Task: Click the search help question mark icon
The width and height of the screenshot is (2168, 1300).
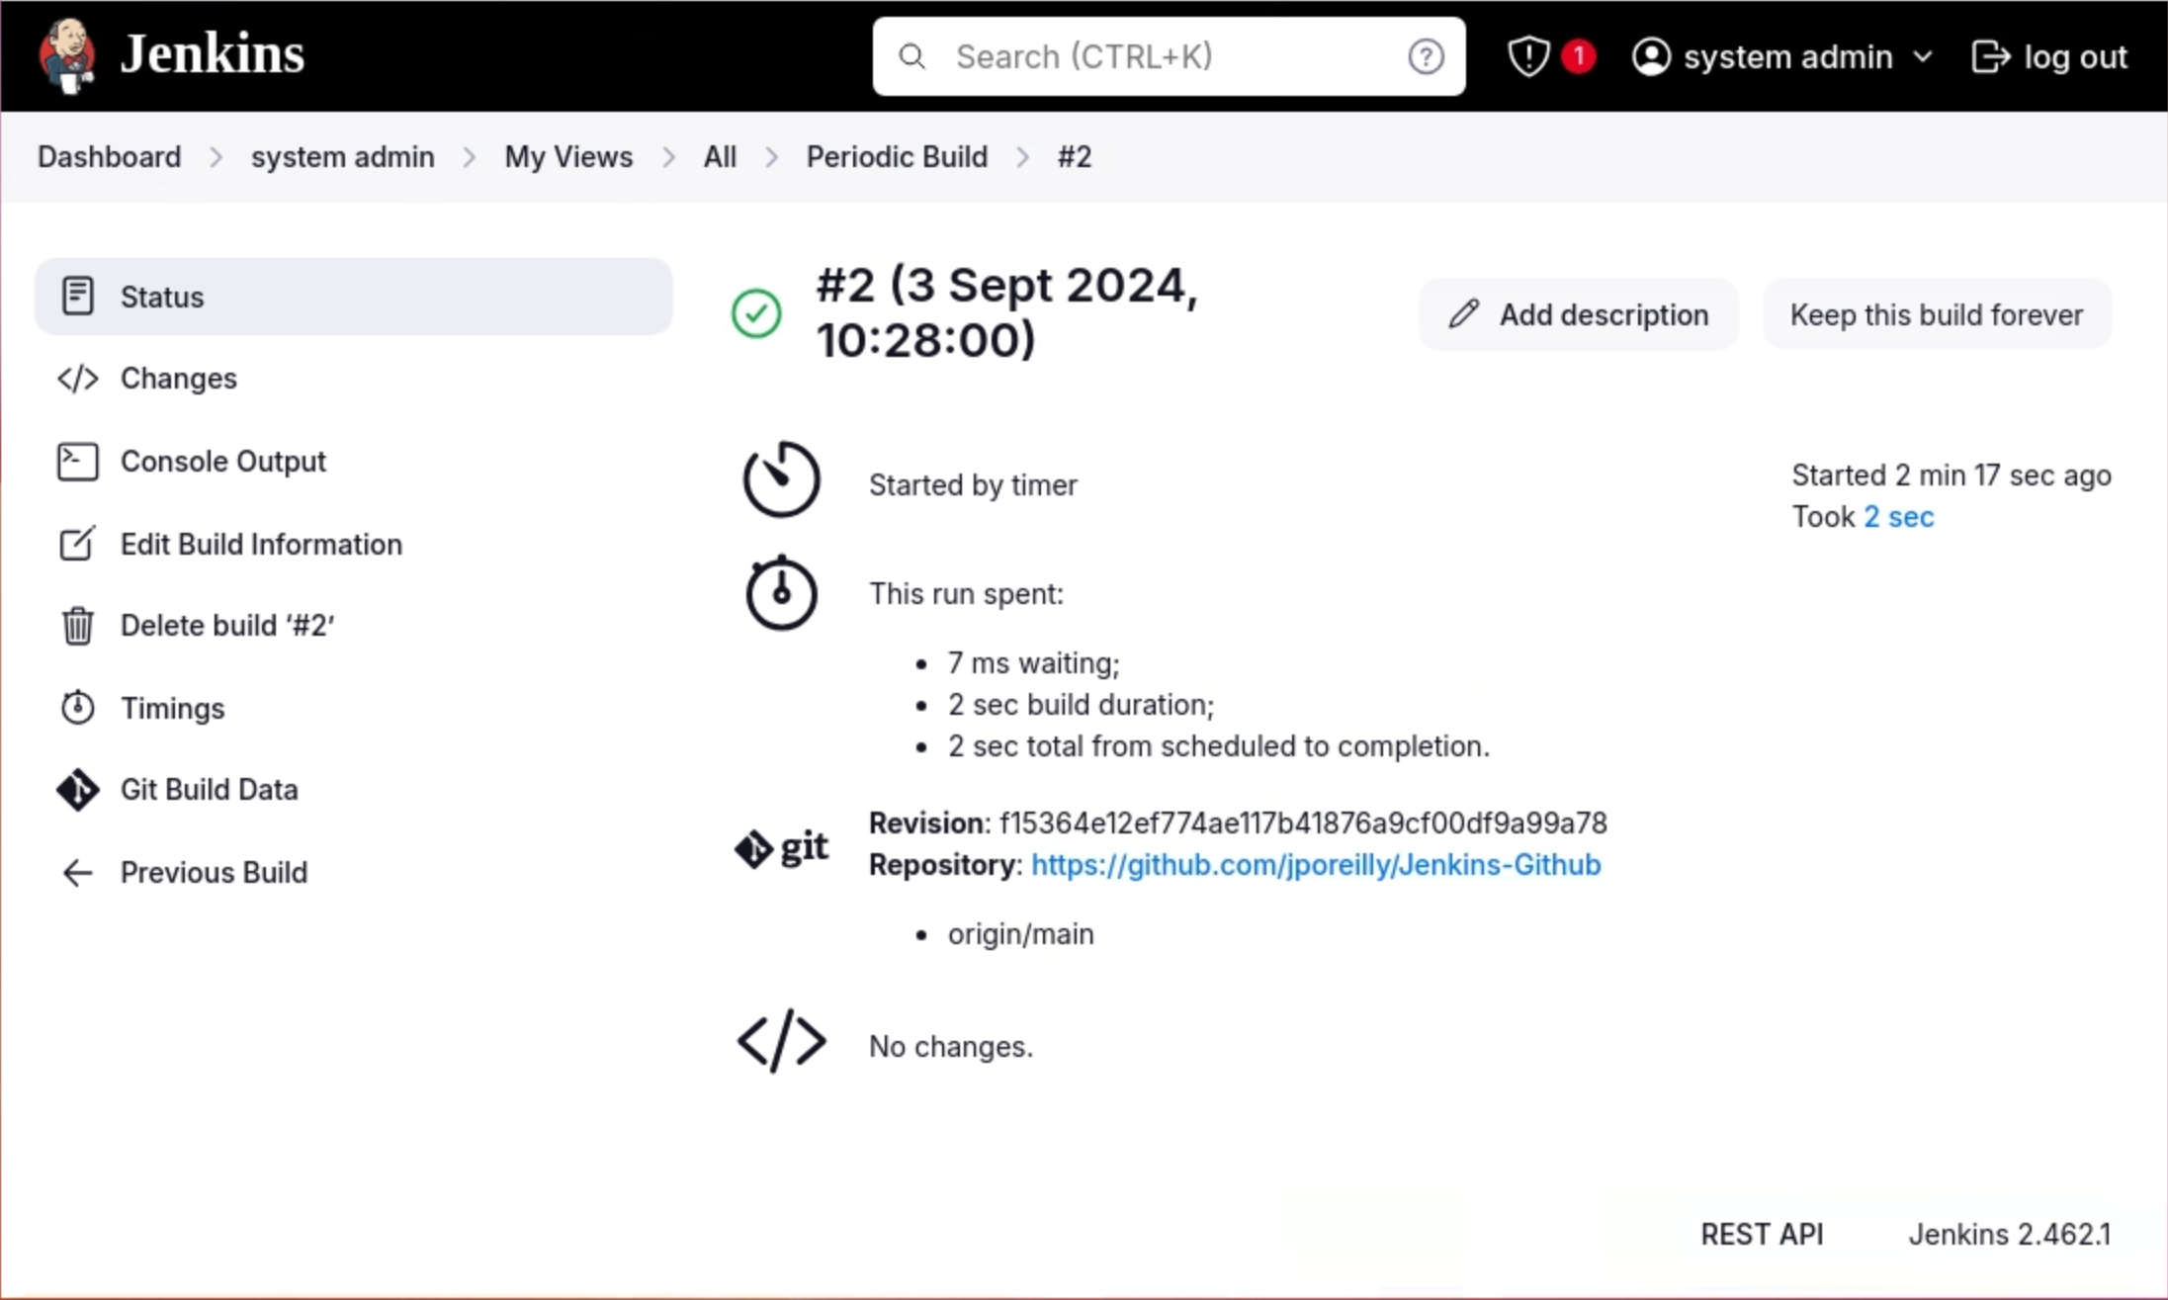Action: 1426,56
